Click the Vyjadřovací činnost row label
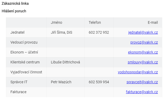 pyautogui.click(x=26, y=72)
